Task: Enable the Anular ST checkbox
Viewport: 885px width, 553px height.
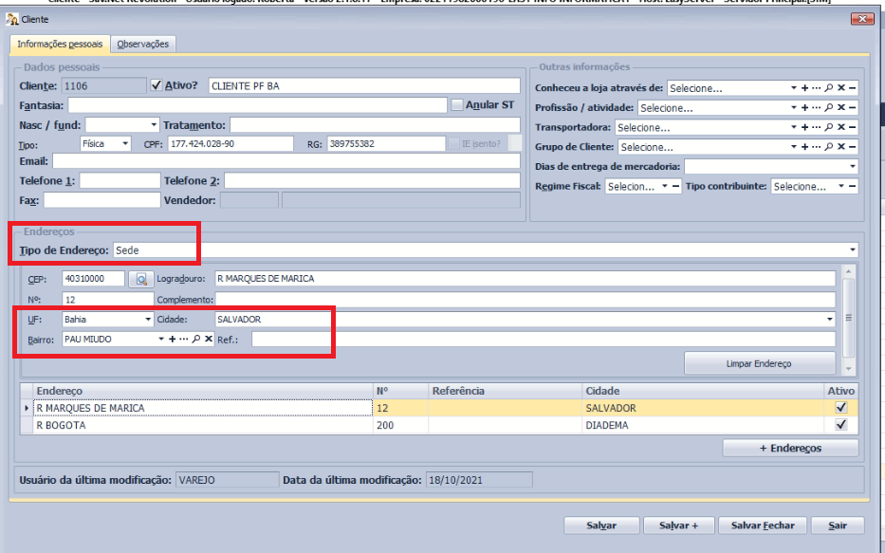Action: [x=456, y=105]
